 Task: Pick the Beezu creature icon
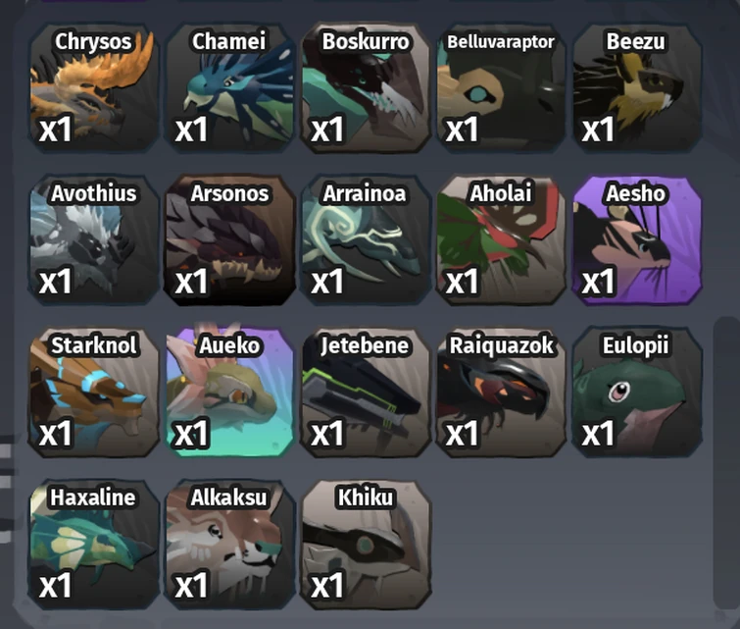tap(637, 88)
